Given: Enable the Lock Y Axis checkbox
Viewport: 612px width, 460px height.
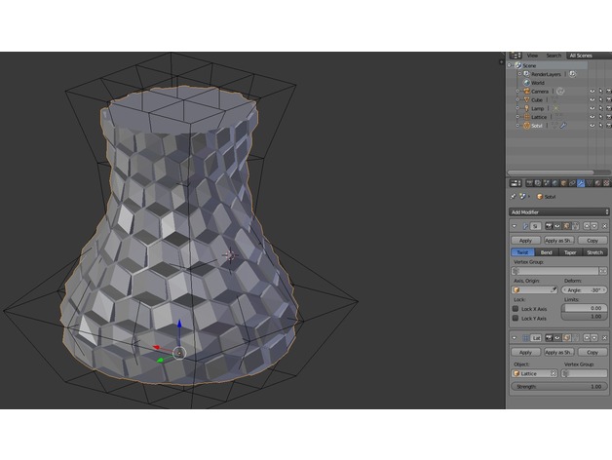Looking at the screenshot, I should (x=516, y=318).
